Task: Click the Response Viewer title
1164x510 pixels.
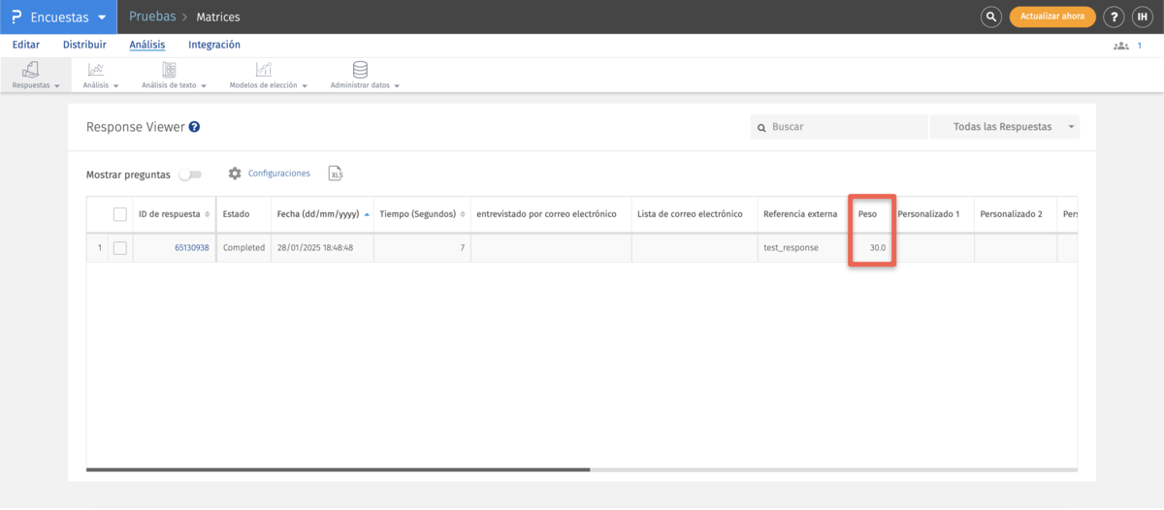Action: click(135, 127)
